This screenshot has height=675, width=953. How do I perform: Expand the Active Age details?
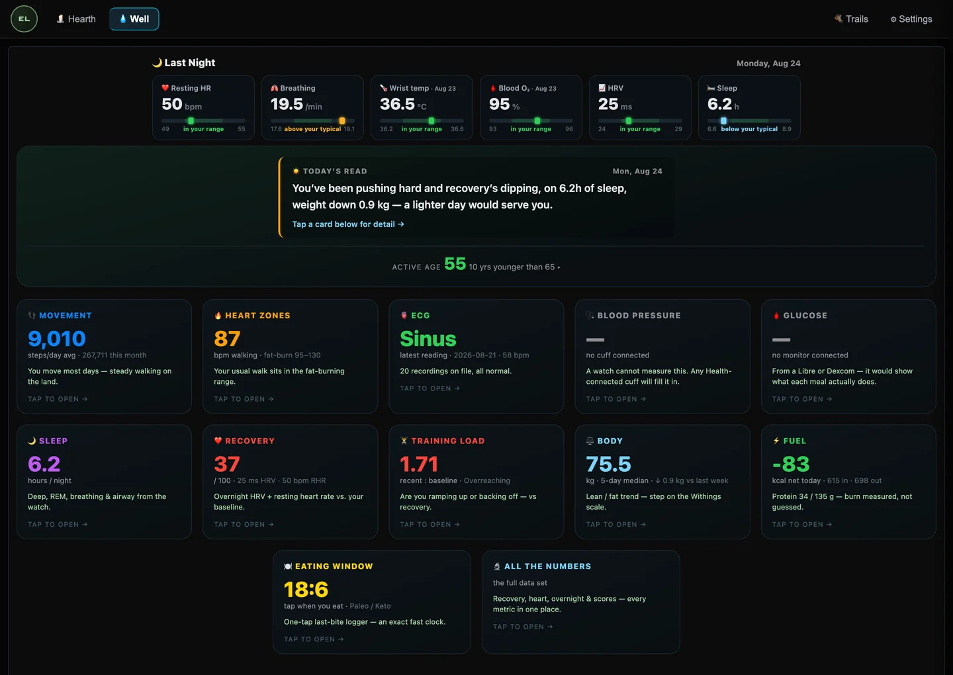(x=476, y=265)
